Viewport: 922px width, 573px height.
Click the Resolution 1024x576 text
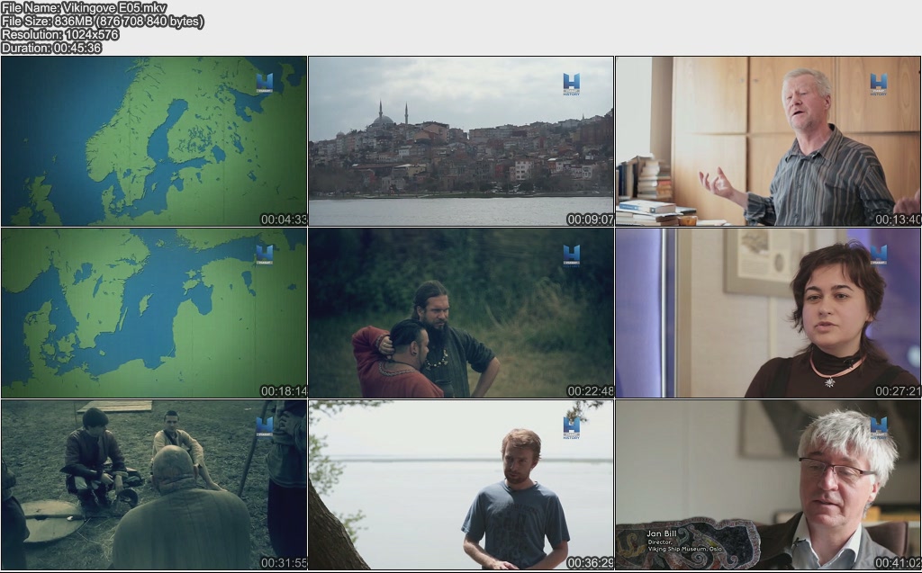(x=59, y=34)
